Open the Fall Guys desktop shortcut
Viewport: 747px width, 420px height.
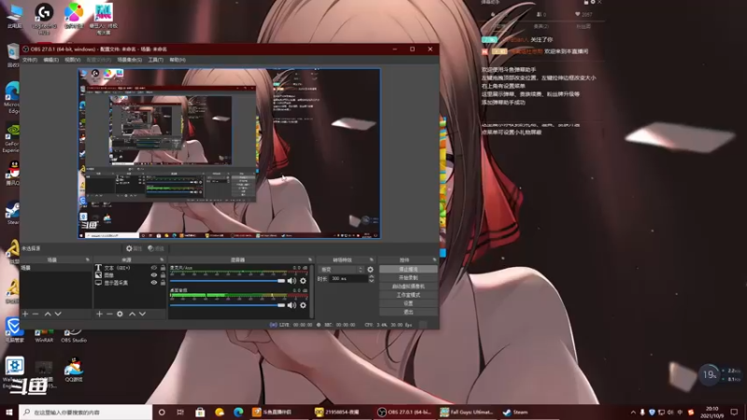104,18
